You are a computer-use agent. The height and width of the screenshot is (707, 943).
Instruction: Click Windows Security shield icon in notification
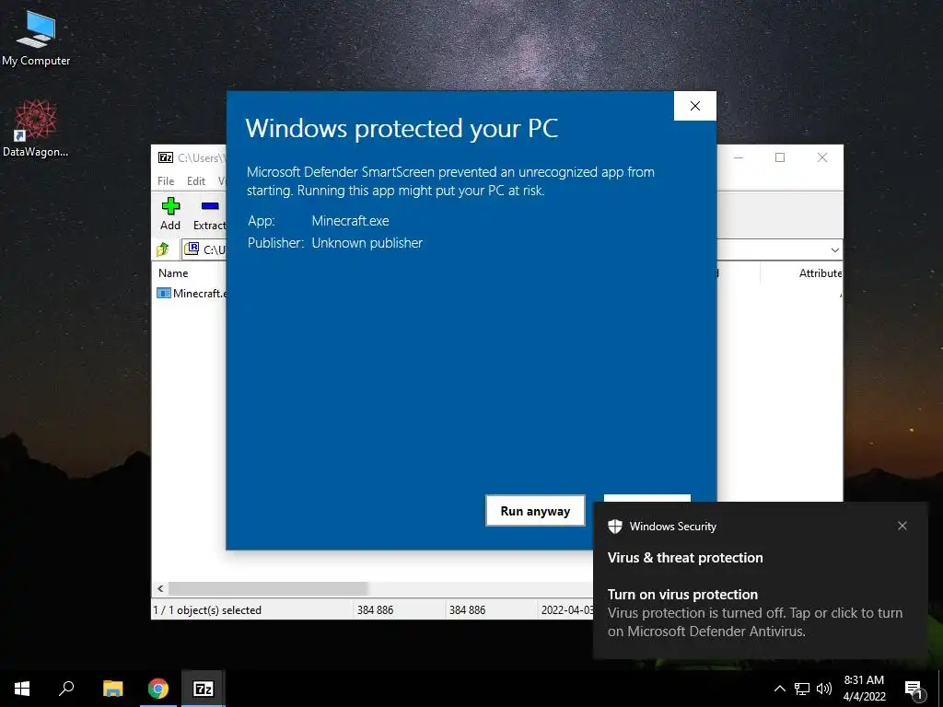(614, 526)
